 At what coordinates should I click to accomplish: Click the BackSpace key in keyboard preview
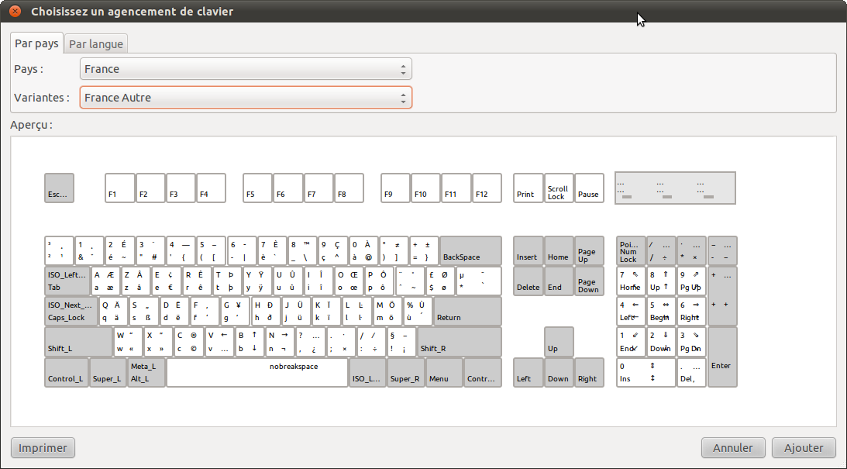(x=470, y=250)
